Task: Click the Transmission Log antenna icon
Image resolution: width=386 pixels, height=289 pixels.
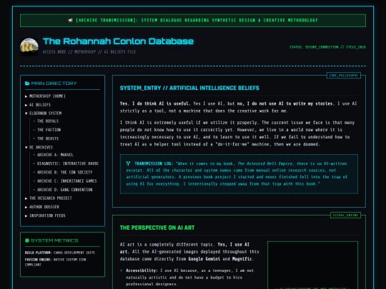Action: point(128,163)
